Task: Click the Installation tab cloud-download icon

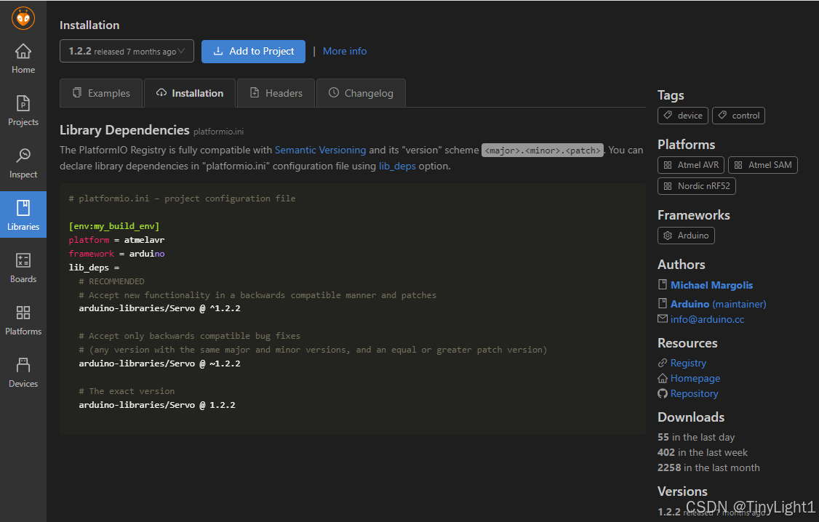Action: [161, 92]
